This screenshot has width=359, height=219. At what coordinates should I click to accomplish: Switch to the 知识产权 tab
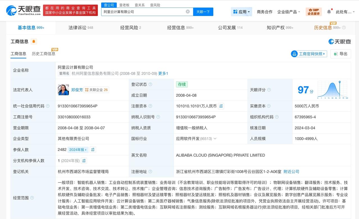click(280, 28)
